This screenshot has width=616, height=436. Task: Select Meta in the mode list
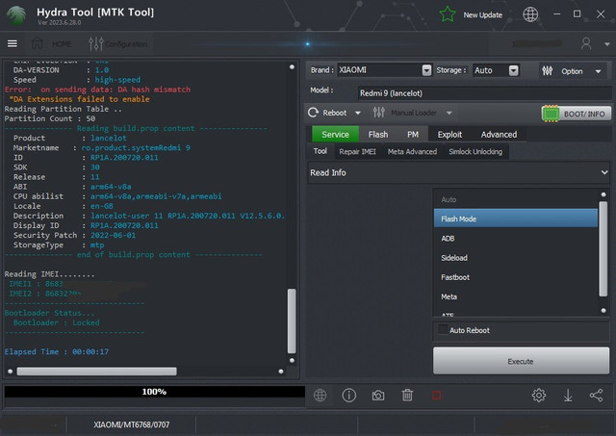(x=516, y=296)
